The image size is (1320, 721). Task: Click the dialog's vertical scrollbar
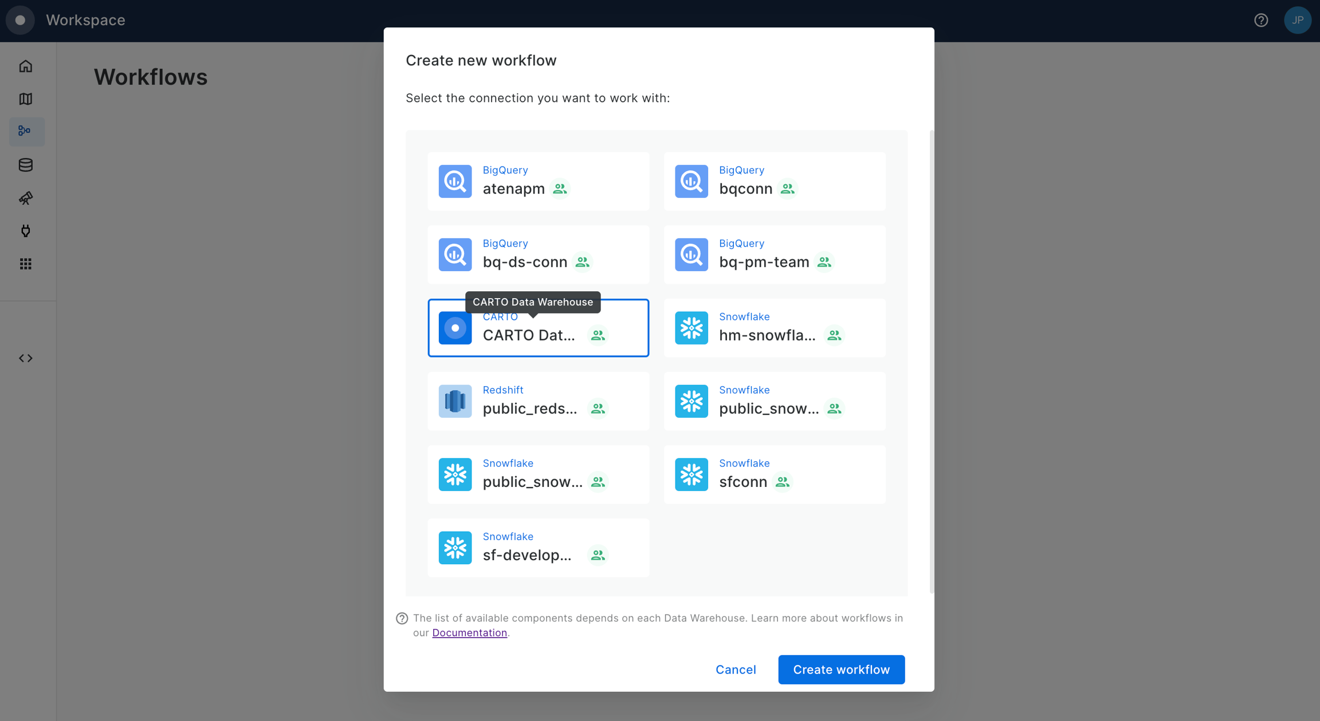tap(932, 360)
